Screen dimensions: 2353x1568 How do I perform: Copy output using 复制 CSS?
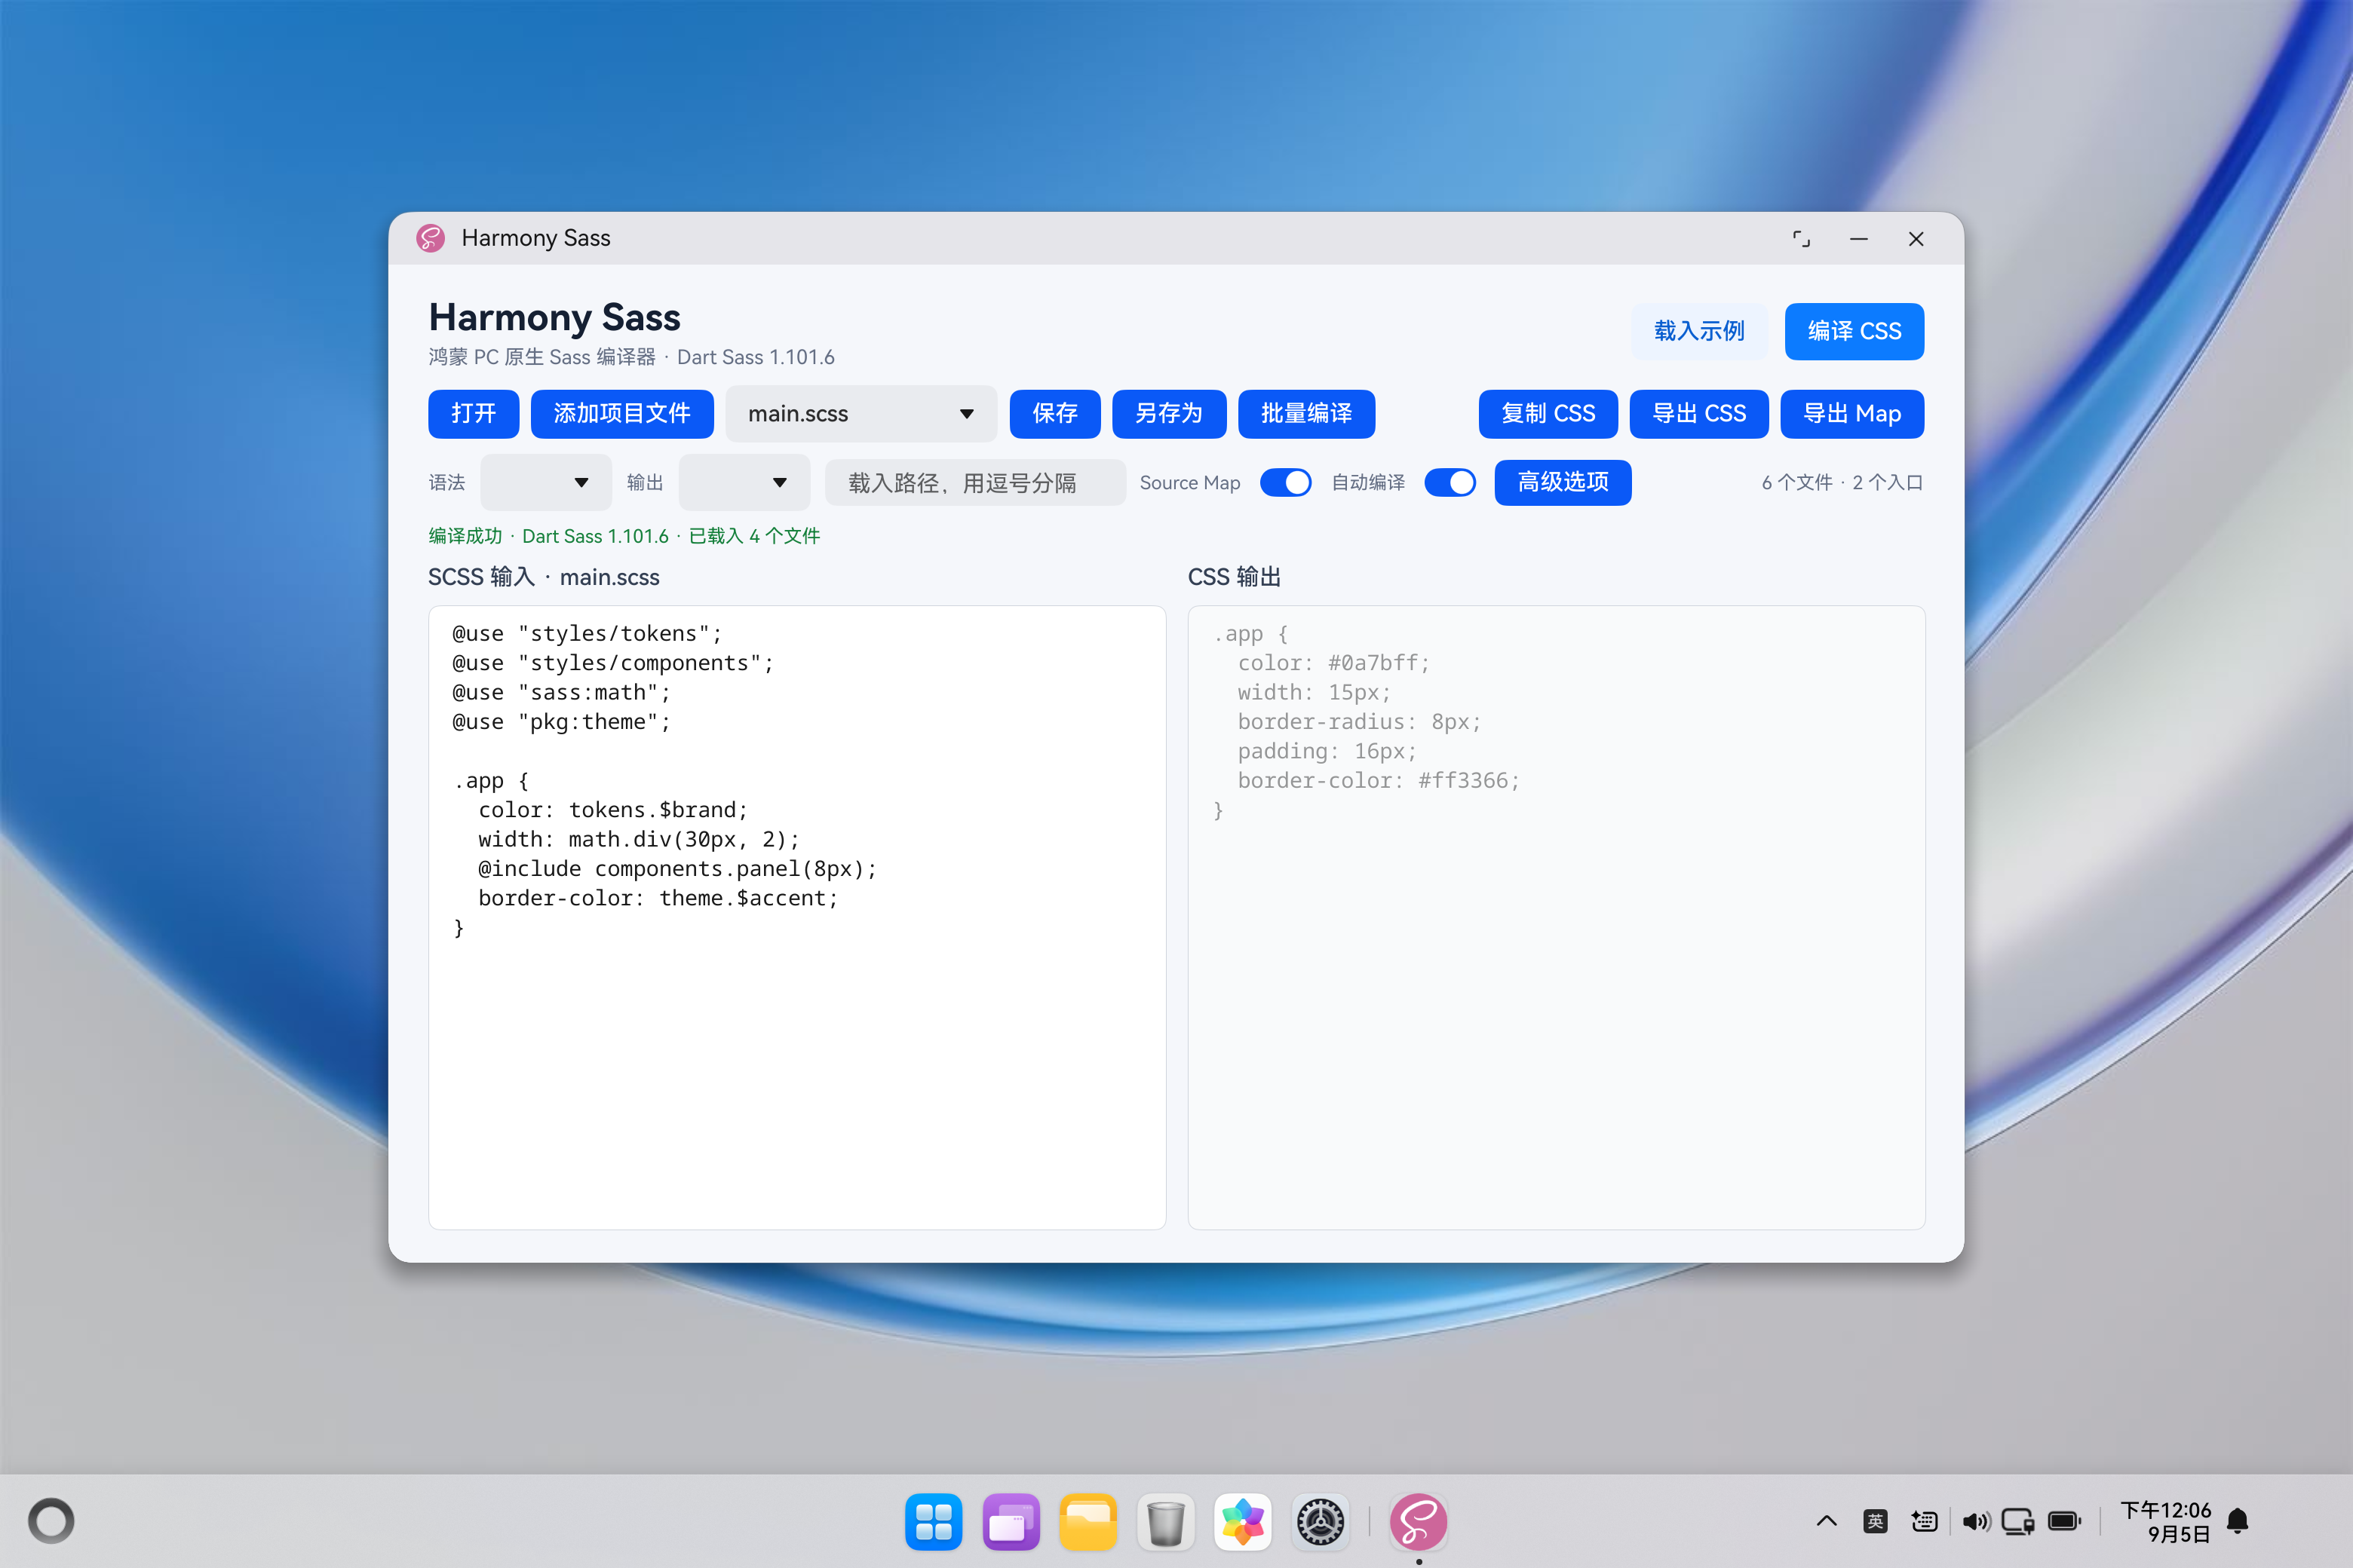(1548, 414)
